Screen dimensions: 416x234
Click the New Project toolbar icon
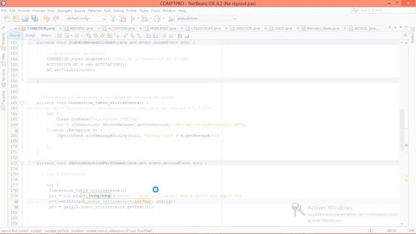16,19
